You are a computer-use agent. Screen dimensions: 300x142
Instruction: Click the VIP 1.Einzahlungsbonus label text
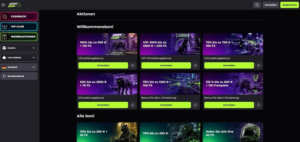(156, 58)
